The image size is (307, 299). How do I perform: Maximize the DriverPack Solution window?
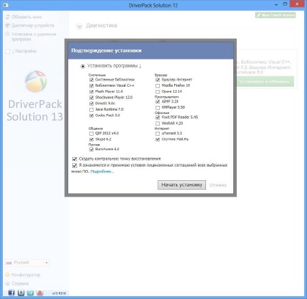coord(285,4)
